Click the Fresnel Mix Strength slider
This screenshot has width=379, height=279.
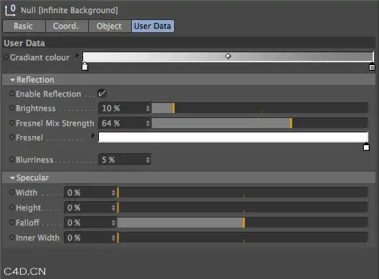(260, 123)
